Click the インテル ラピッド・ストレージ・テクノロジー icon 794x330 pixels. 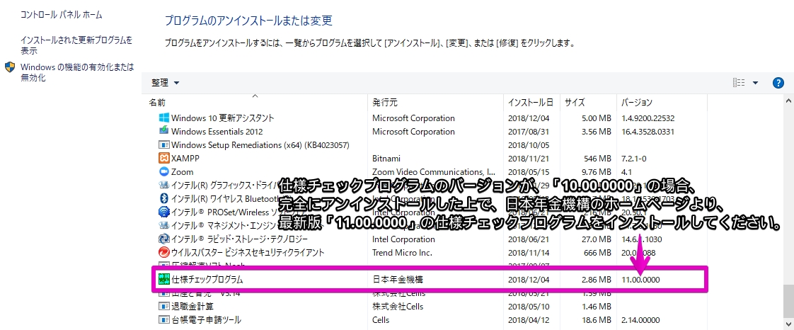point(163,239)
